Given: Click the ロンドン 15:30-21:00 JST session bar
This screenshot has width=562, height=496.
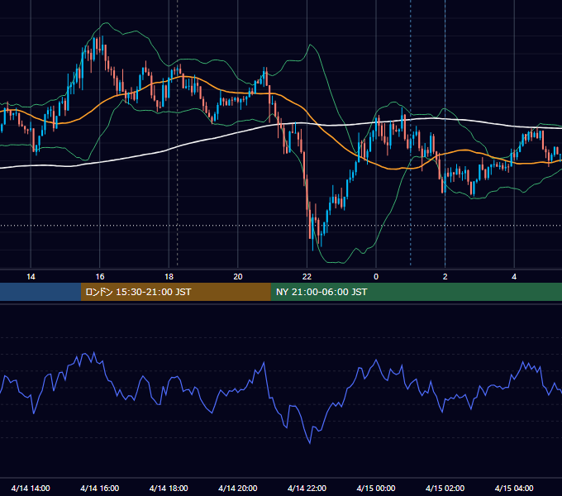Looking at the screenshot, I should 175,292.
